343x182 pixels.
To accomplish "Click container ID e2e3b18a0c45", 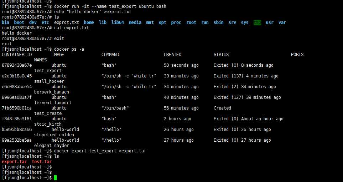I will [17, 76].
